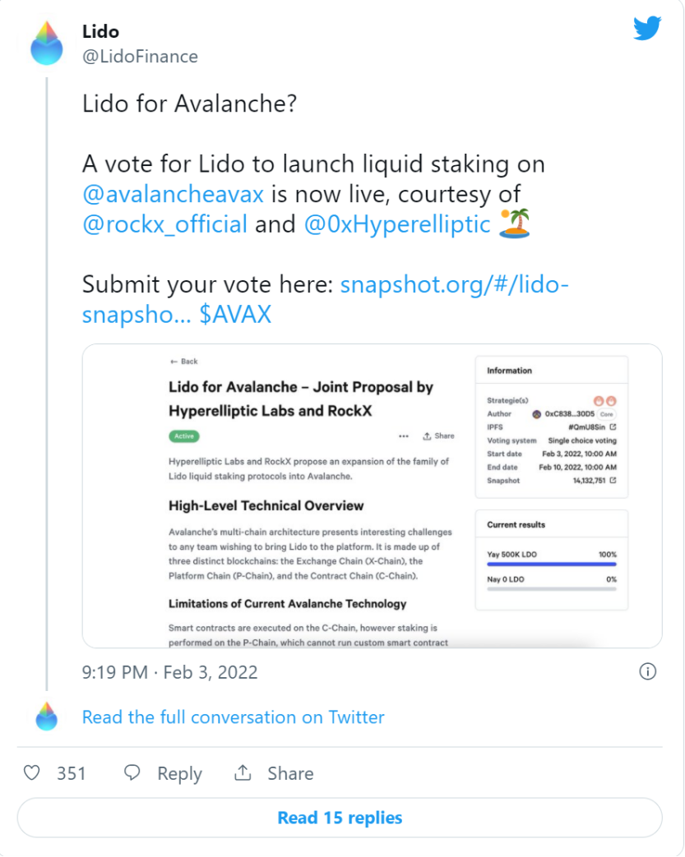Click the share upload icon
685x857 pixels.
(x=243, y=772)
